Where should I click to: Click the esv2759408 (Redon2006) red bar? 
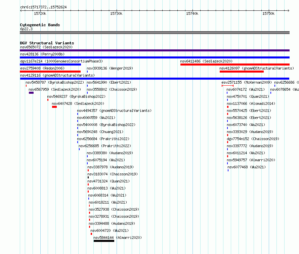[50, 72]
